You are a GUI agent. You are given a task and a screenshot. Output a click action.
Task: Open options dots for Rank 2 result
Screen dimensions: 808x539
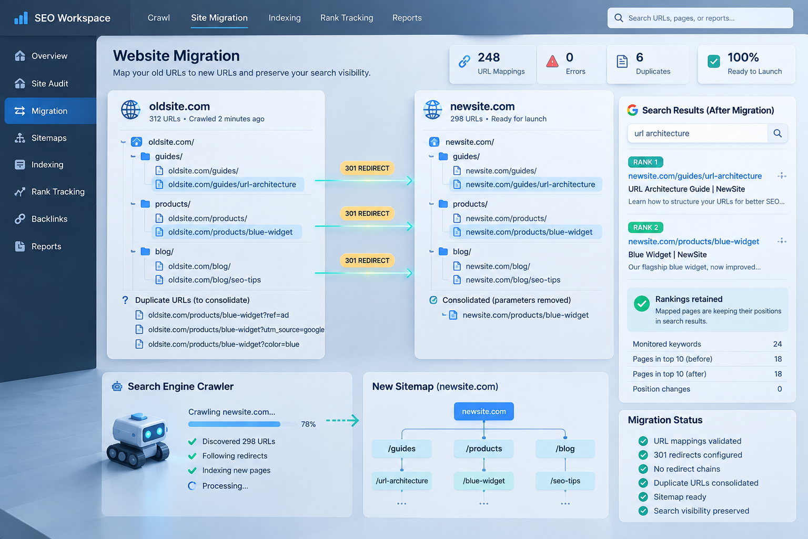tap(782, 241)
